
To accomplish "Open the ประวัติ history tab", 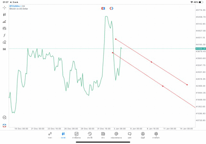I will 89,135.
